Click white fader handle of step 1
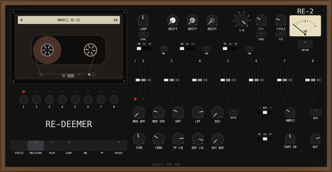 pos(138,80)
